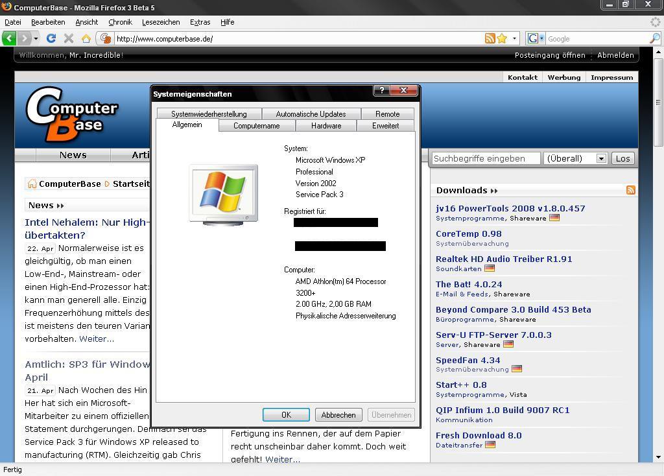Open Realtek HD Audio Treiber R1.91 link
The image size is (664, 476).
[504, 259]
